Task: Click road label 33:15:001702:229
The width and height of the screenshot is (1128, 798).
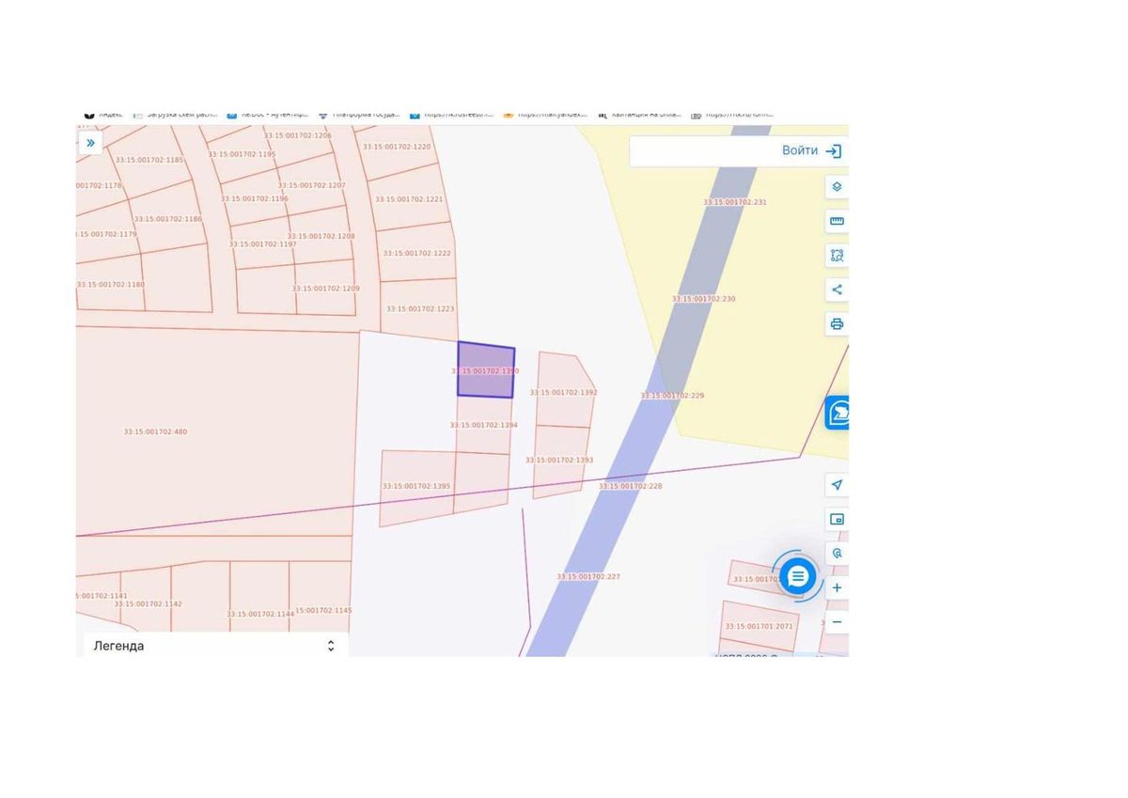Action: tap(672, 396)
